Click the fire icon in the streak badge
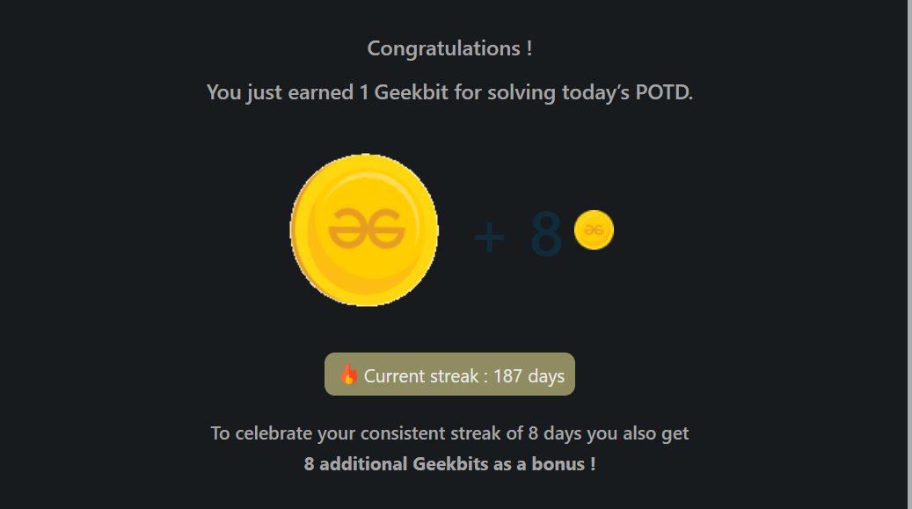The image size is (912, 509). pos(349,375)
